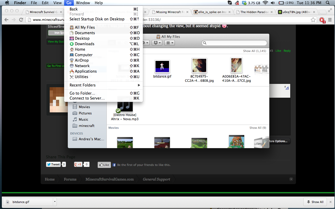Screen dimensions: 335x209
Task: Open the Help menu
Action: coord(99,3)
